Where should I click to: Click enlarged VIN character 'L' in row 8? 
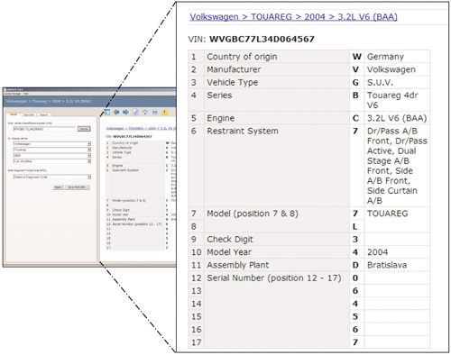tap(356, 226)
